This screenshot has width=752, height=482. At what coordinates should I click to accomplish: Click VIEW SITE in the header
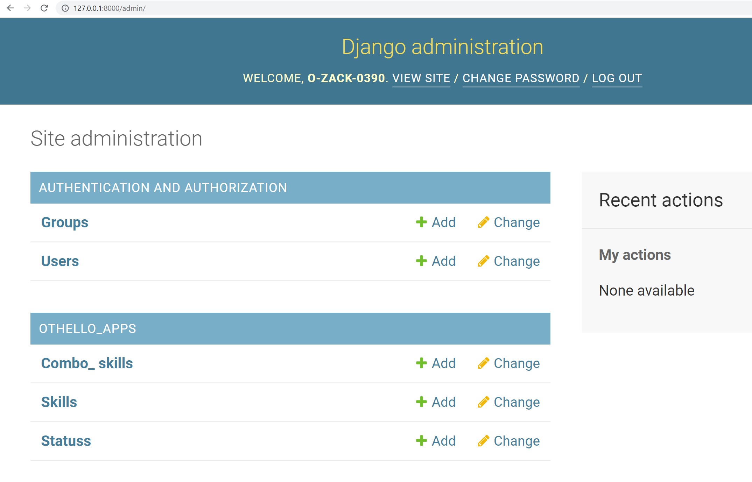click(x=421, y=78)
